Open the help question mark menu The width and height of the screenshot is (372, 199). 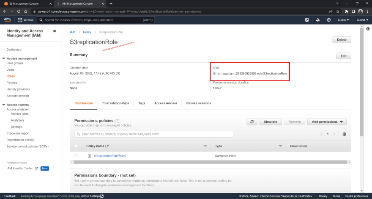click(328, 20)
